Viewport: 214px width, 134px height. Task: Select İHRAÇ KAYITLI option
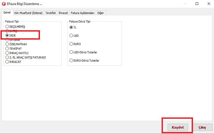point(7,53)
